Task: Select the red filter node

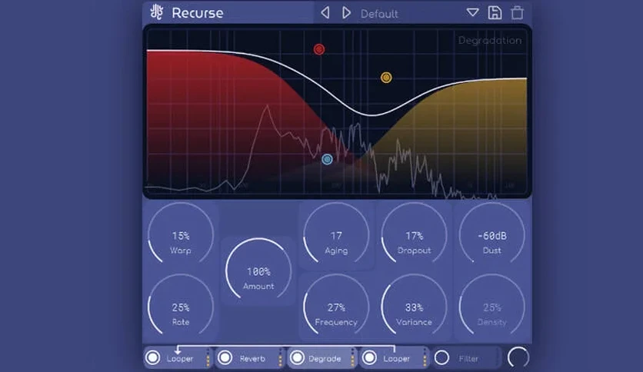Action: pyautogui.click(x=319, y=49)
